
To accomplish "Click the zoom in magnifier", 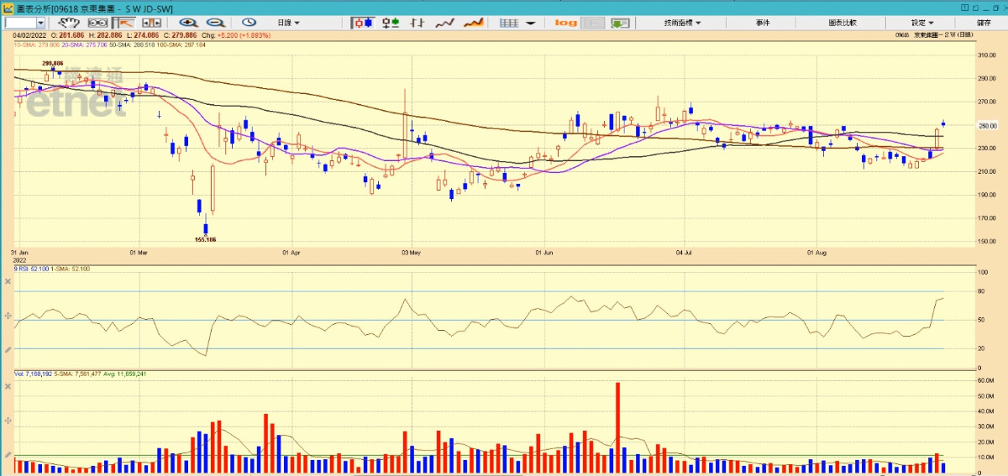I will 188,23.
